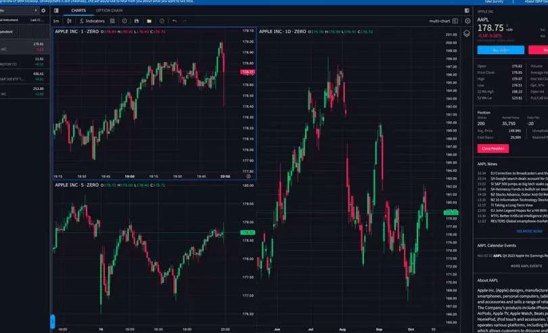Sort by Last/Change column header
This screenshot has width=548, height=333.
tap(37, 20)
